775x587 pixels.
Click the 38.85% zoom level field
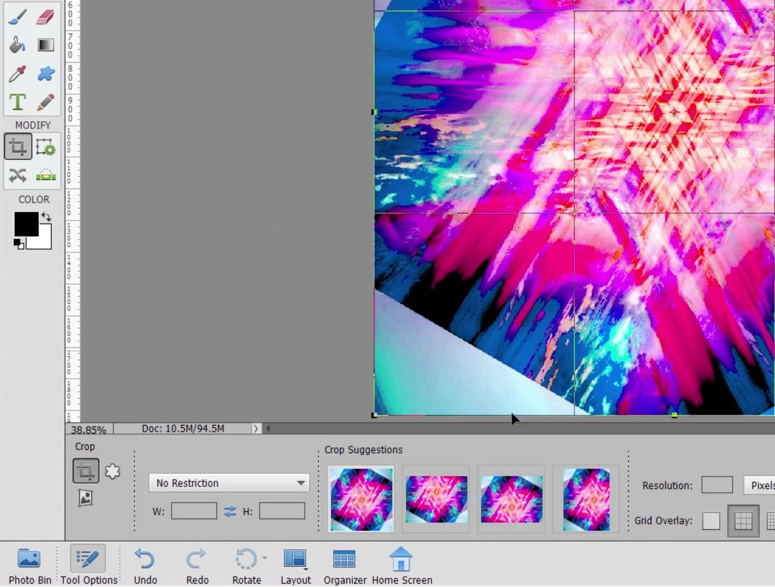[89, 430]
